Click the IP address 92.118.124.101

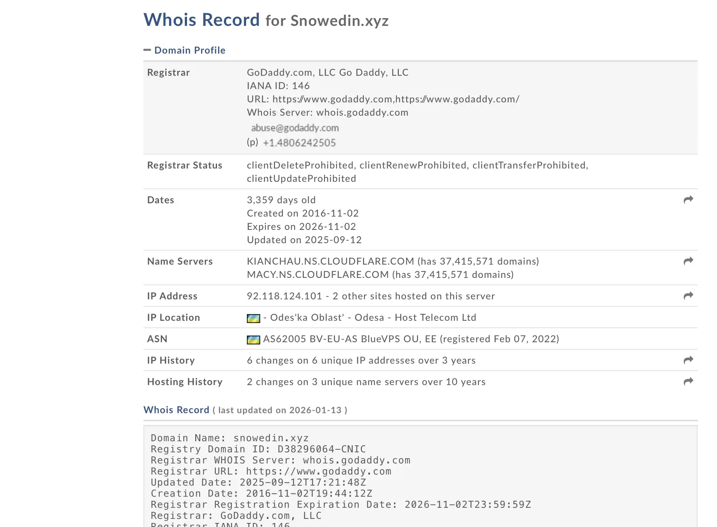coord(285,296)
